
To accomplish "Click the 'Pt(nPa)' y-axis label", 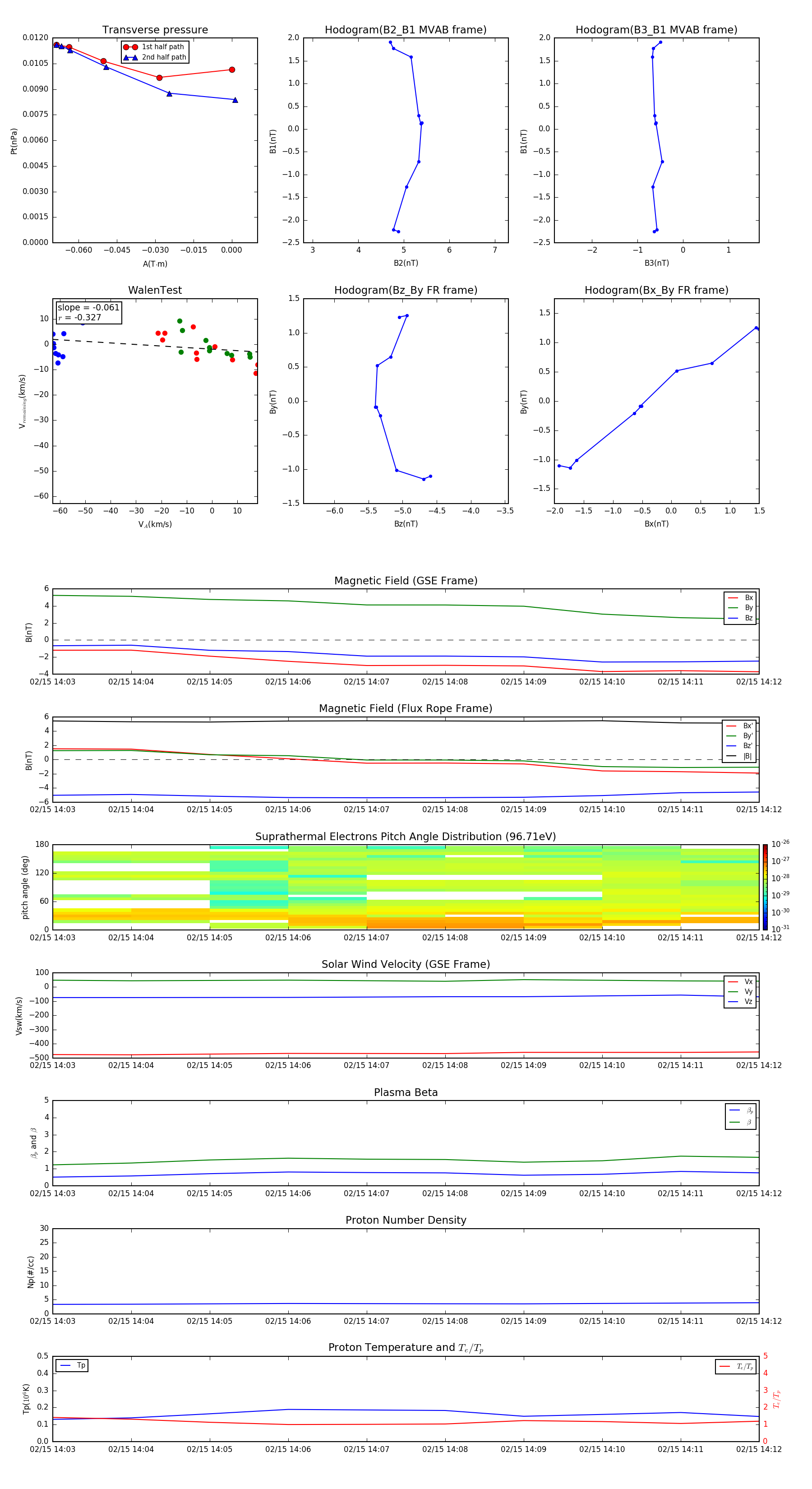I will click(14, 141).
